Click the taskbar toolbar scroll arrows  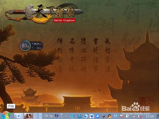pyautogui.click(x=40, y=116)
